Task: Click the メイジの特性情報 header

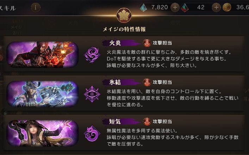Action: (x=124, y=29)
